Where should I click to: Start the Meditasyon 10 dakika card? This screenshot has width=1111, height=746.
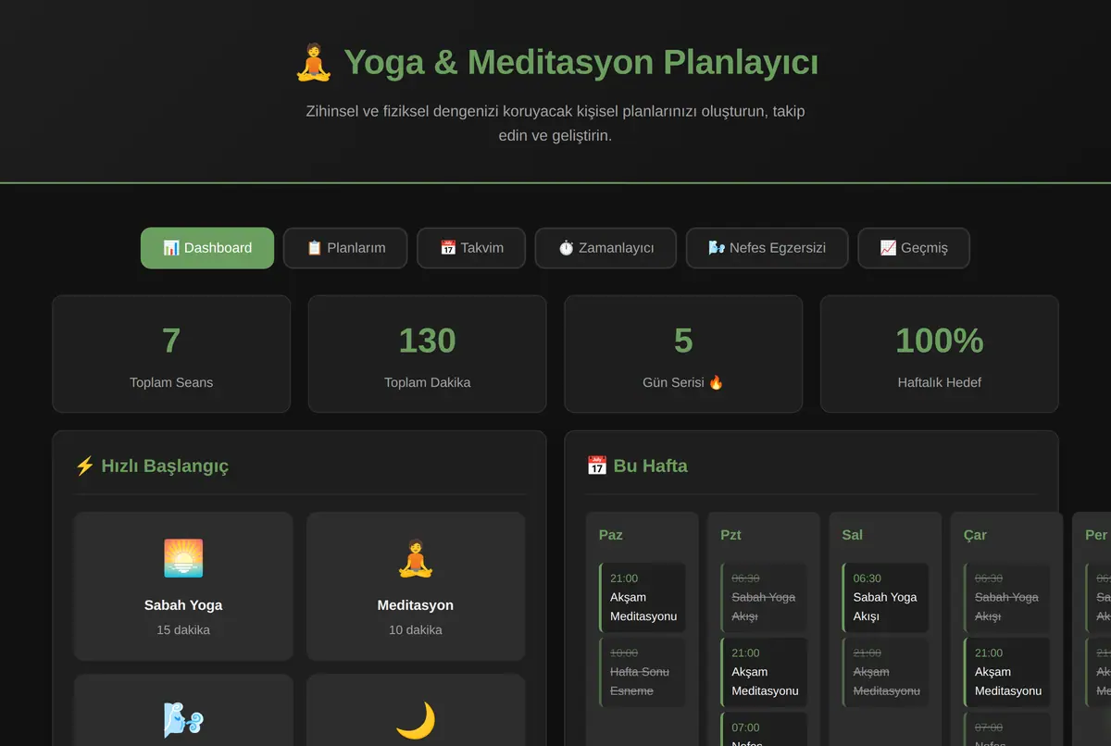coord(416,587)
